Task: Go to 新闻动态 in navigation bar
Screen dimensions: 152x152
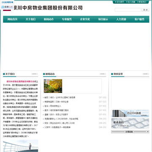Action: pos(49,19)
